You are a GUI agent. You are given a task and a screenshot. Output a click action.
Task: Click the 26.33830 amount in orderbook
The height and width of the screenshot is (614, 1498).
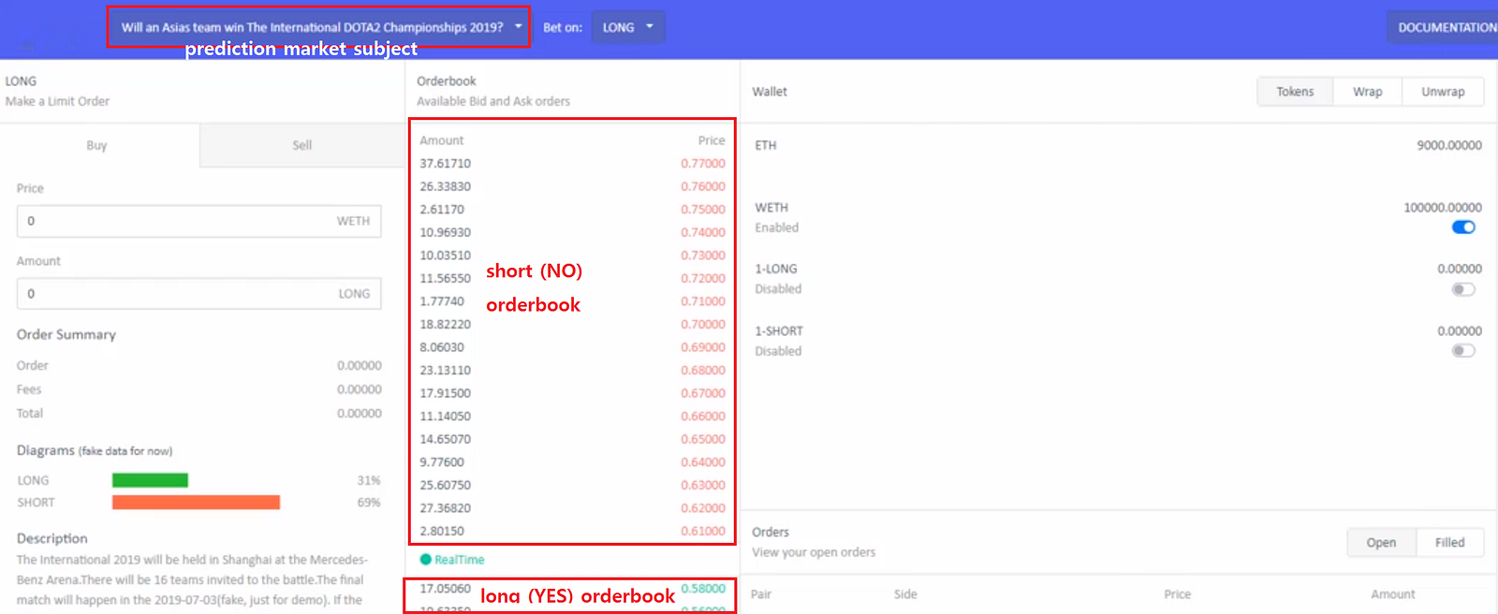pyautogui.click(x=446, y=186)
